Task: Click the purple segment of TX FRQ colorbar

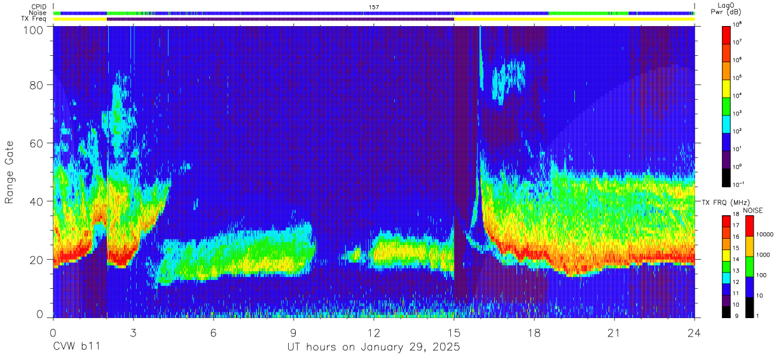Action: pyautogui.click(x=726, y=300)
